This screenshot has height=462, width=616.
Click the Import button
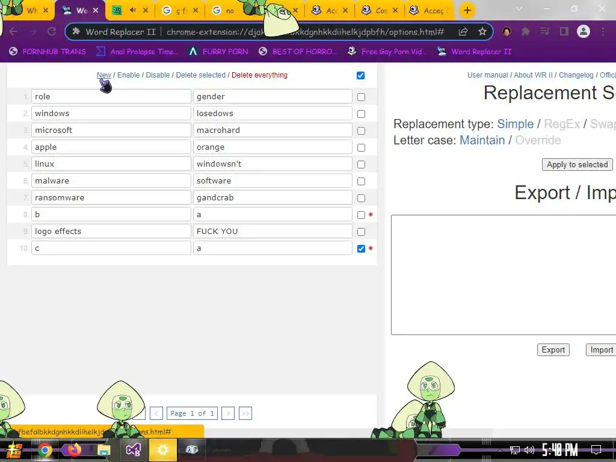pos(601,350)
